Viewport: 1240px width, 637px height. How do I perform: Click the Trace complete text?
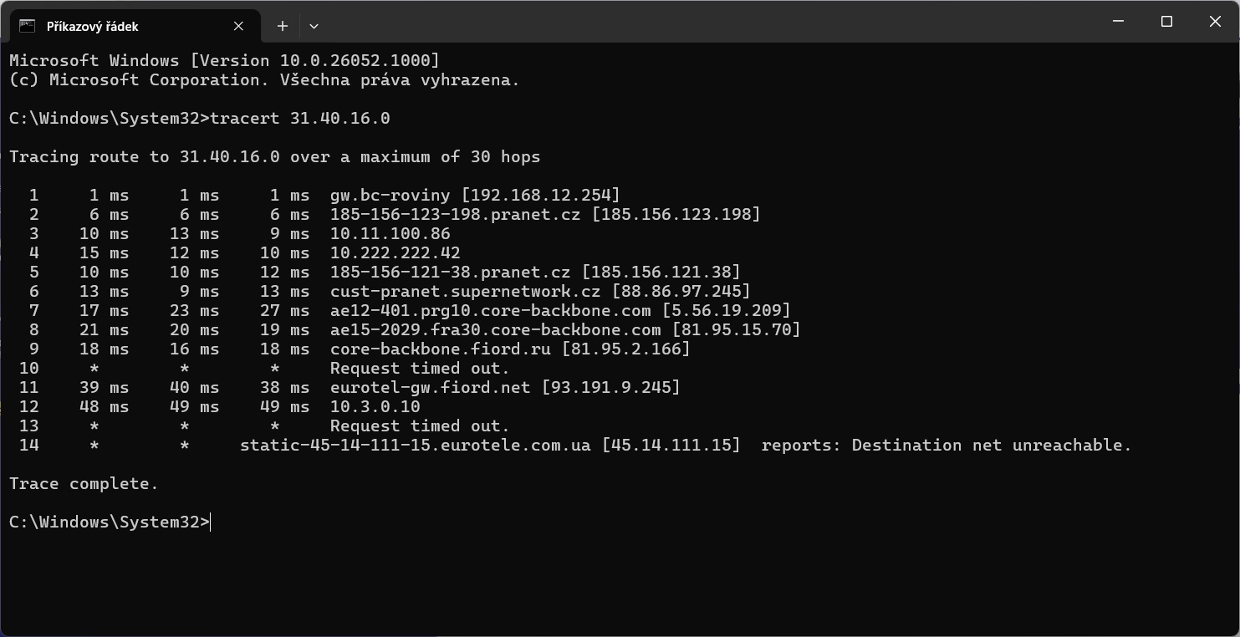pyautogui.click(x=84, y=484)
